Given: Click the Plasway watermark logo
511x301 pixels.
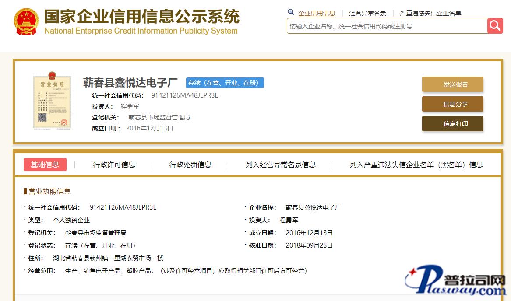Looking at the screenshot, I should [455, 282].
